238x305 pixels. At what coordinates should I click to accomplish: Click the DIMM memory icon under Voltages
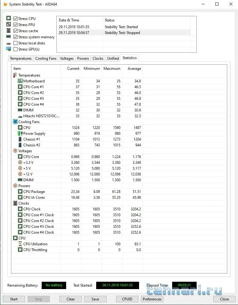(20, 180)
